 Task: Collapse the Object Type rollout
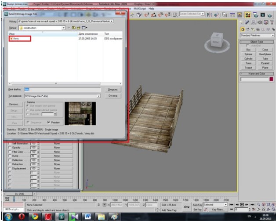tap(257, 42)
